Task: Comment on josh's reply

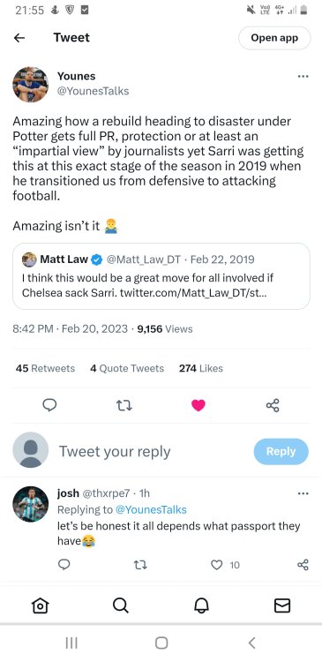Action: (64, 565)
